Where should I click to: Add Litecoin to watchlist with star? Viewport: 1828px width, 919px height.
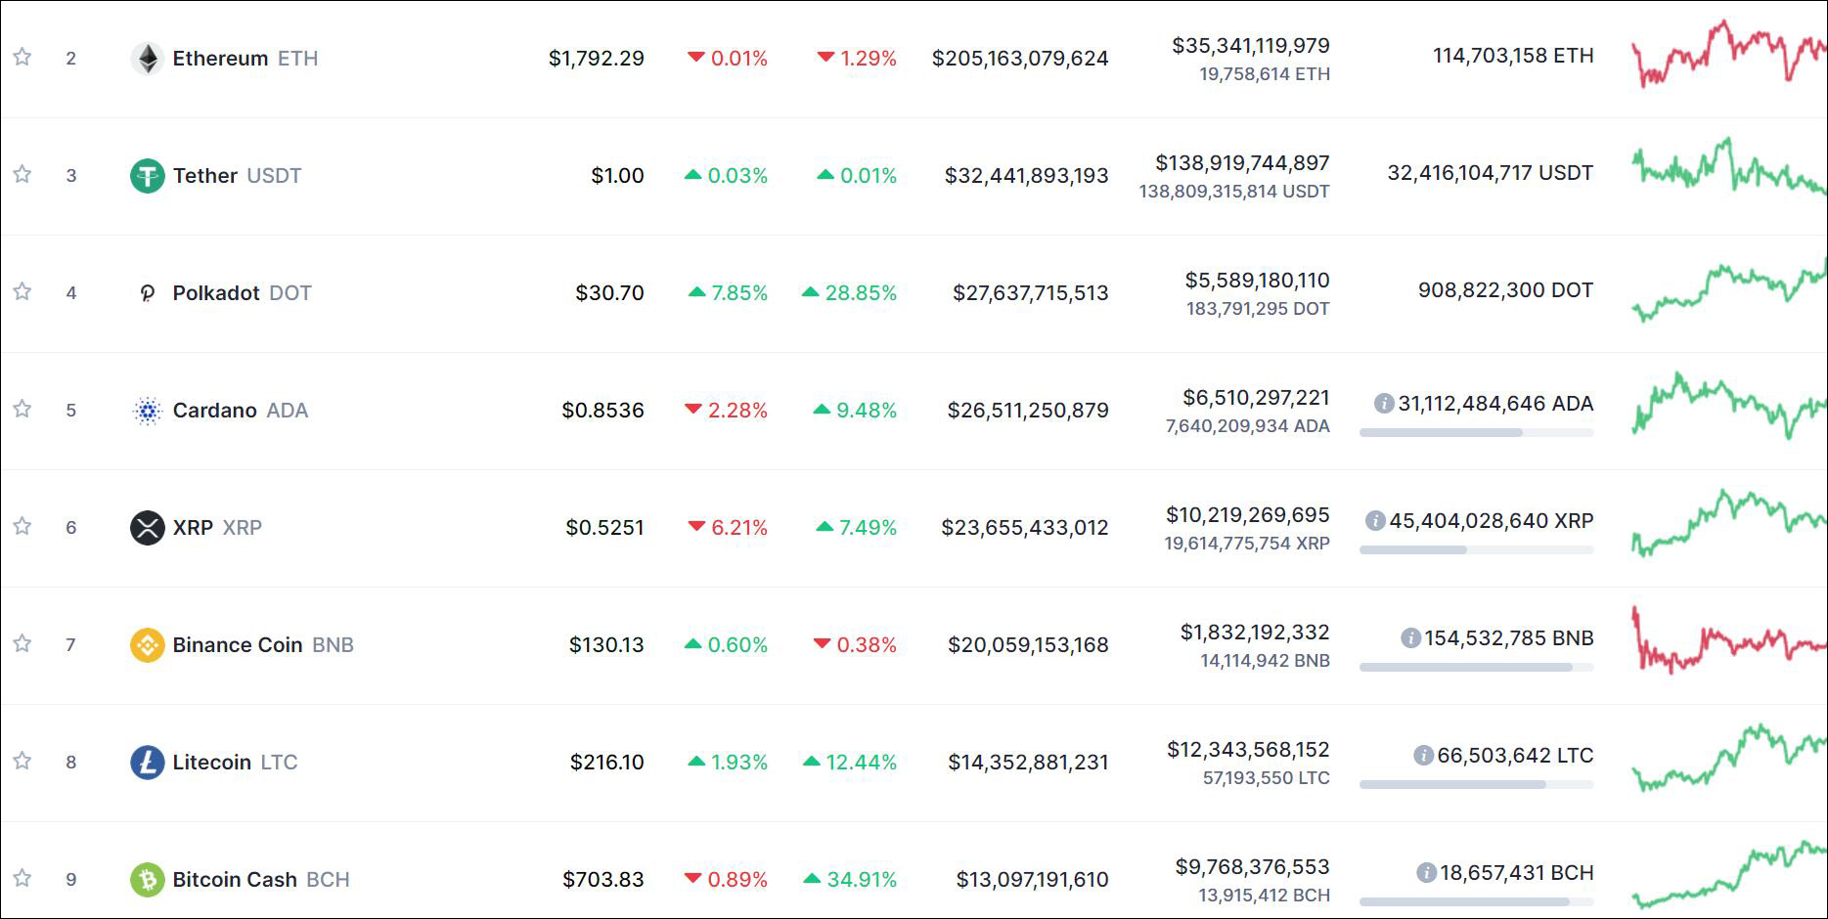point(22,761)
